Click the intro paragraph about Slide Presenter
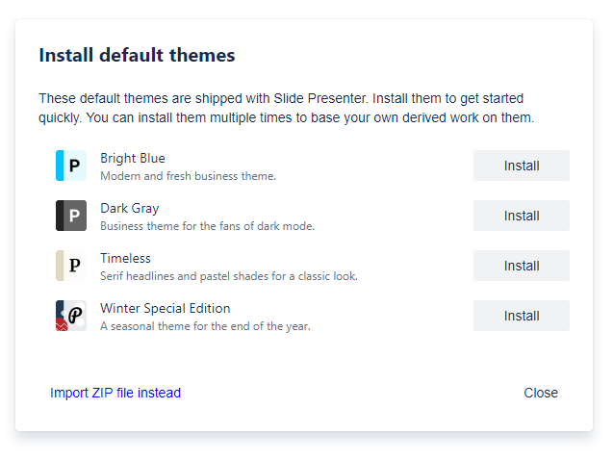This screenshot has height=460, width=613. [x=286, y=108]
